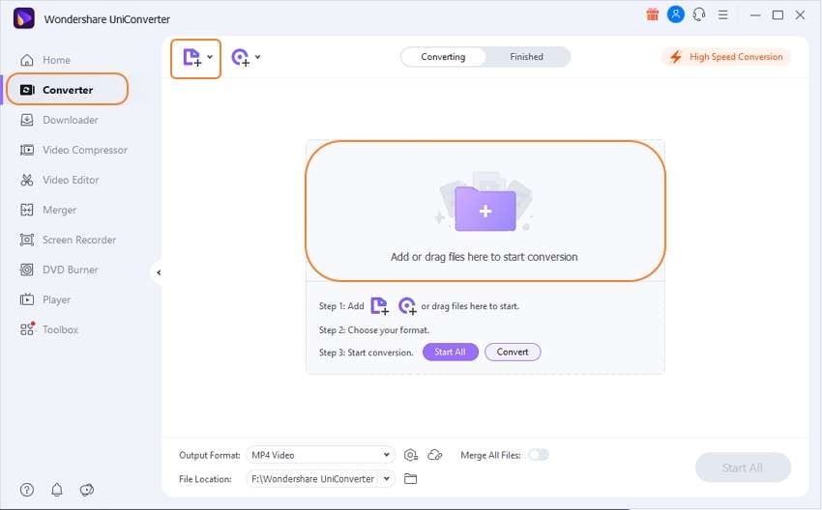
Task: Open customer support headset icon
Action: coord(699,14)
